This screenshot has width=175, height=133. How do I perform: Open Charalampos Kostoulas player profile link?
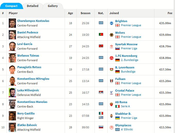(x=33, y=21)
